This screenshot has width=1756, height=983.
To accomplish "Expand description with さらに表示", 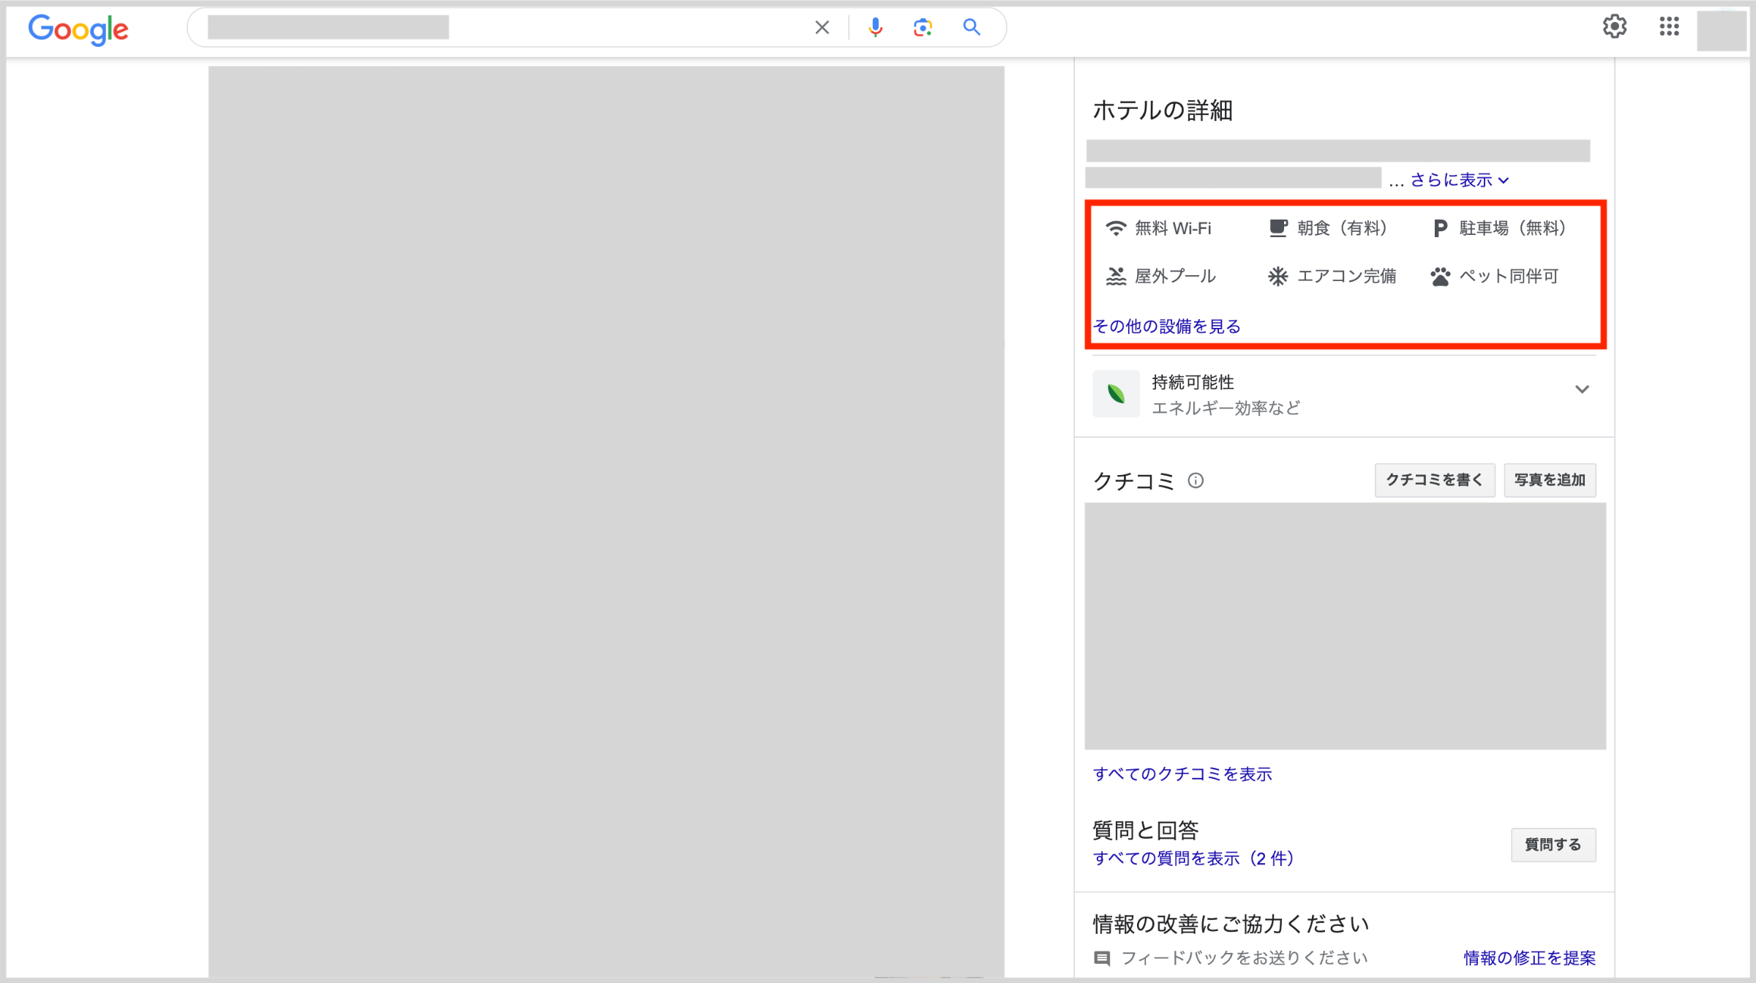I will pyautogui.click(x=1459, y=180).
